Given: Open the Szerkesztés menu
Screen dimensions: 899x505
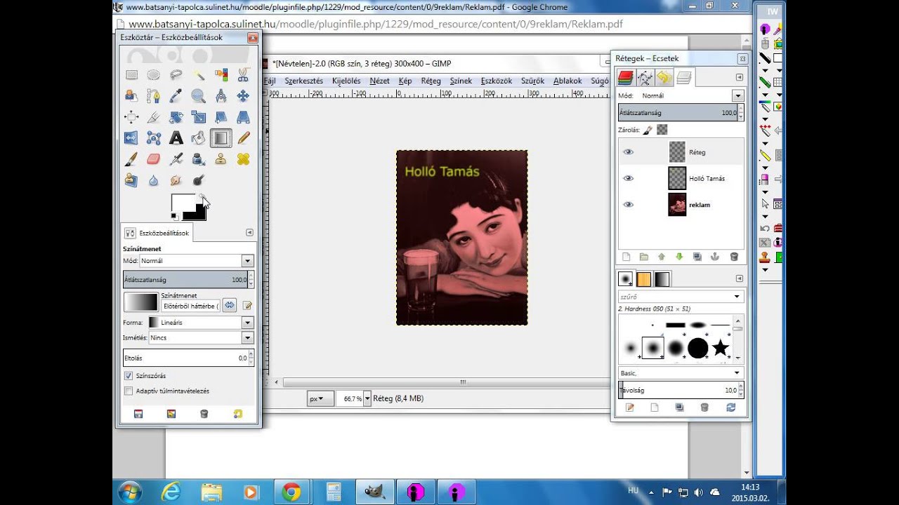Looking at the screenshot, I should 303,81.
